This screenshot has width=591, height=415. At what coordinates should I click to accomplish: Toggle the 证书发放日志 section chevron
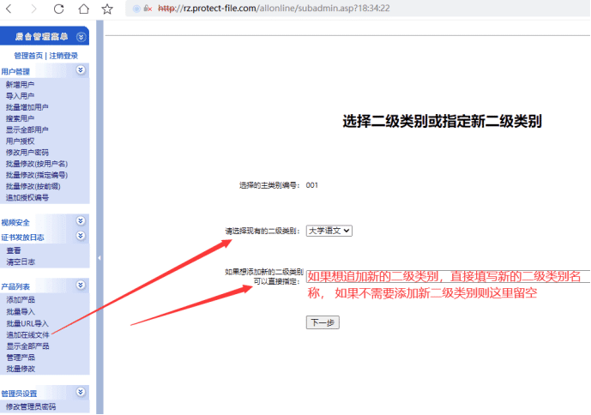tap(81, 236)
